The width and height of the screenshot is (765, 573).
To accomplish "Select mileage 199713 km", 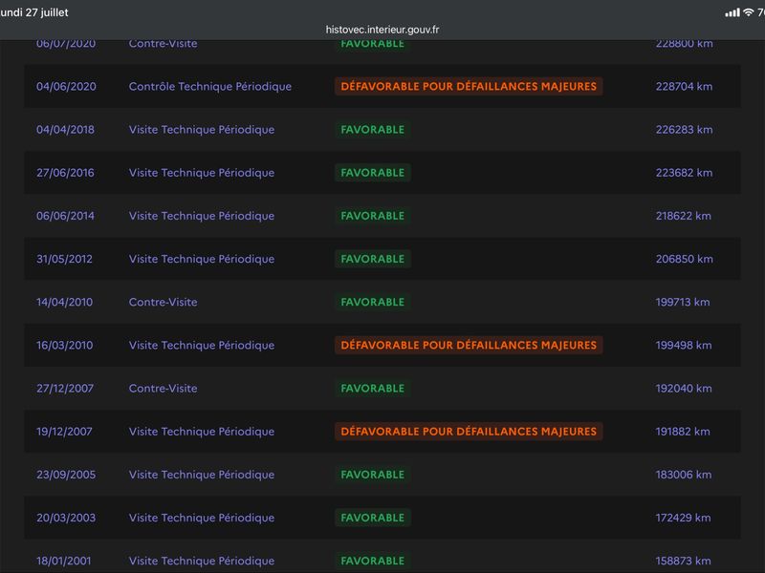I will pyautogui.click(x=683, y=302).
